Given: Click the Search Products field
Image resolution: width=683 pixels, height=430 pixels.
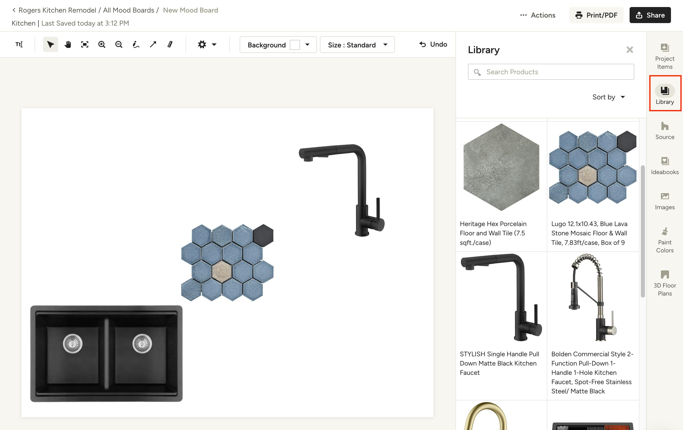Looking at the screenshot, I should pyautogui.click(x=551, y=72).
